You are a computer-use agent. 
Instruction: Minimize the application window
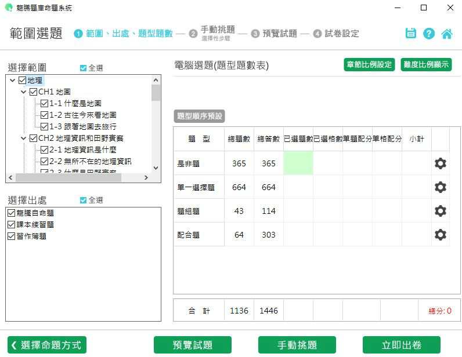tap(398, 8)
